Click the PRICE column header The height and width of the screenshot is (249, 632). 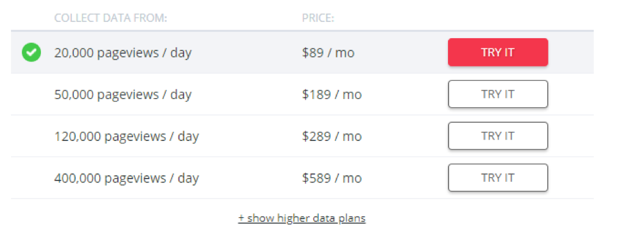pyautogui.click(x=318, y=18)
